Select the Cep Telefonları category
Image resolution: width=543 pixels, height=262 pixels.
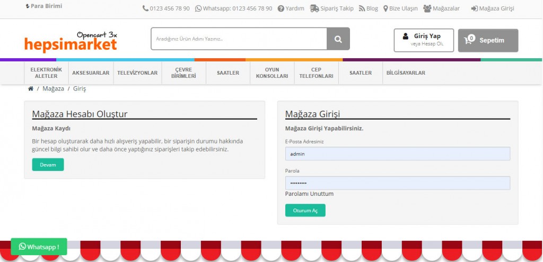tap(316, 73)
